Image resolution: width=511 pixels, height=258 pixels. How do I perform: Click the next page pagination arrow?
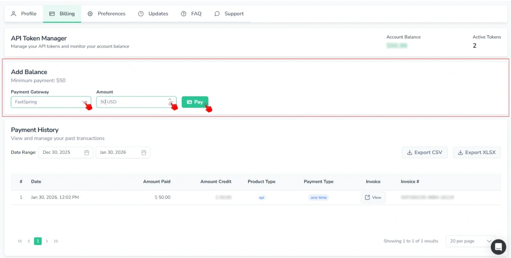[x=47, y=241]
